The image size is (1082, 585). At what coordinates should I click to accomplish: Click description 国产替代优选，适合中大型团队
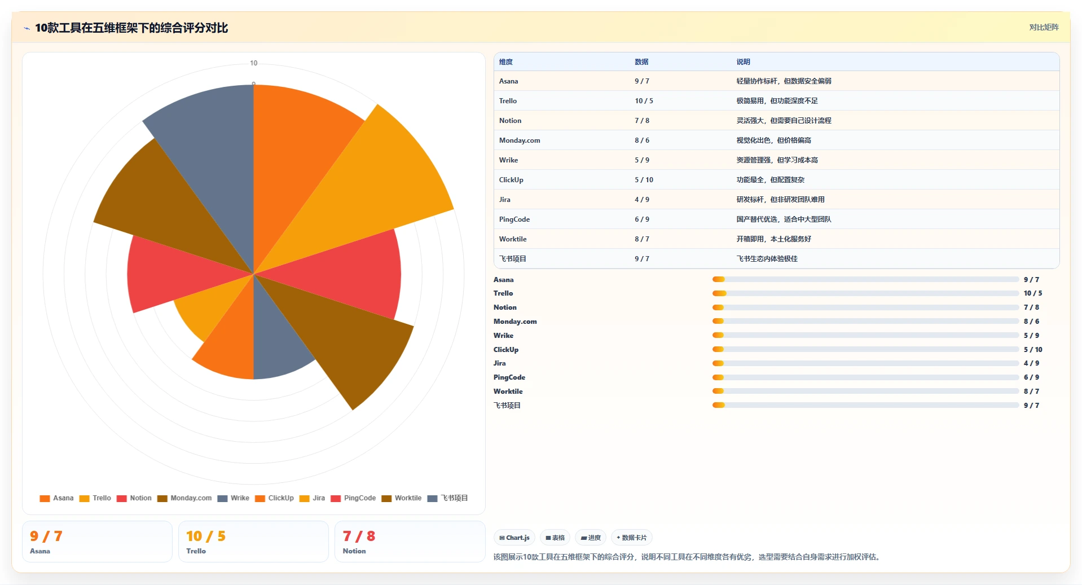click(x=784, y=219)
